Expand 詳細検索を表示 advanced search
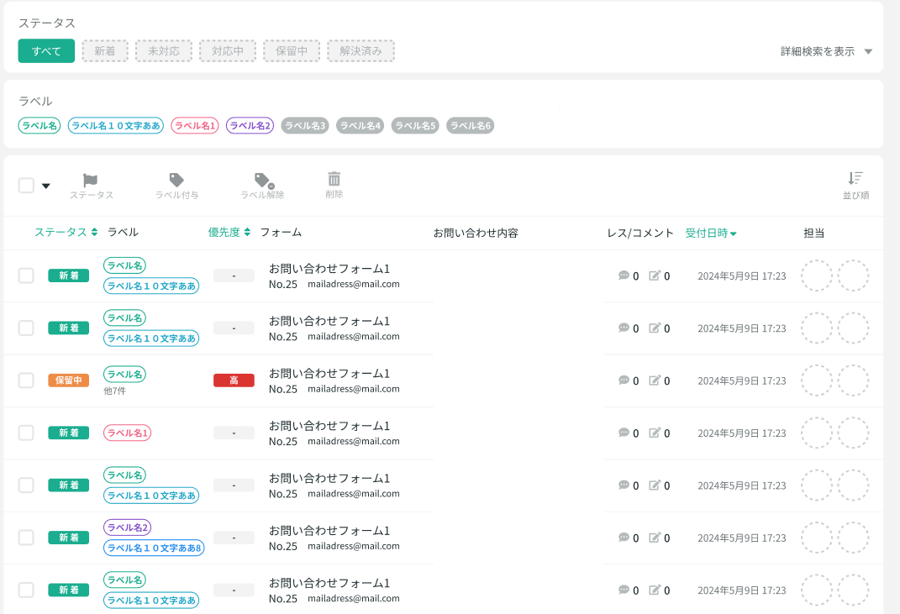900x614 pixels. coord(826,51)
